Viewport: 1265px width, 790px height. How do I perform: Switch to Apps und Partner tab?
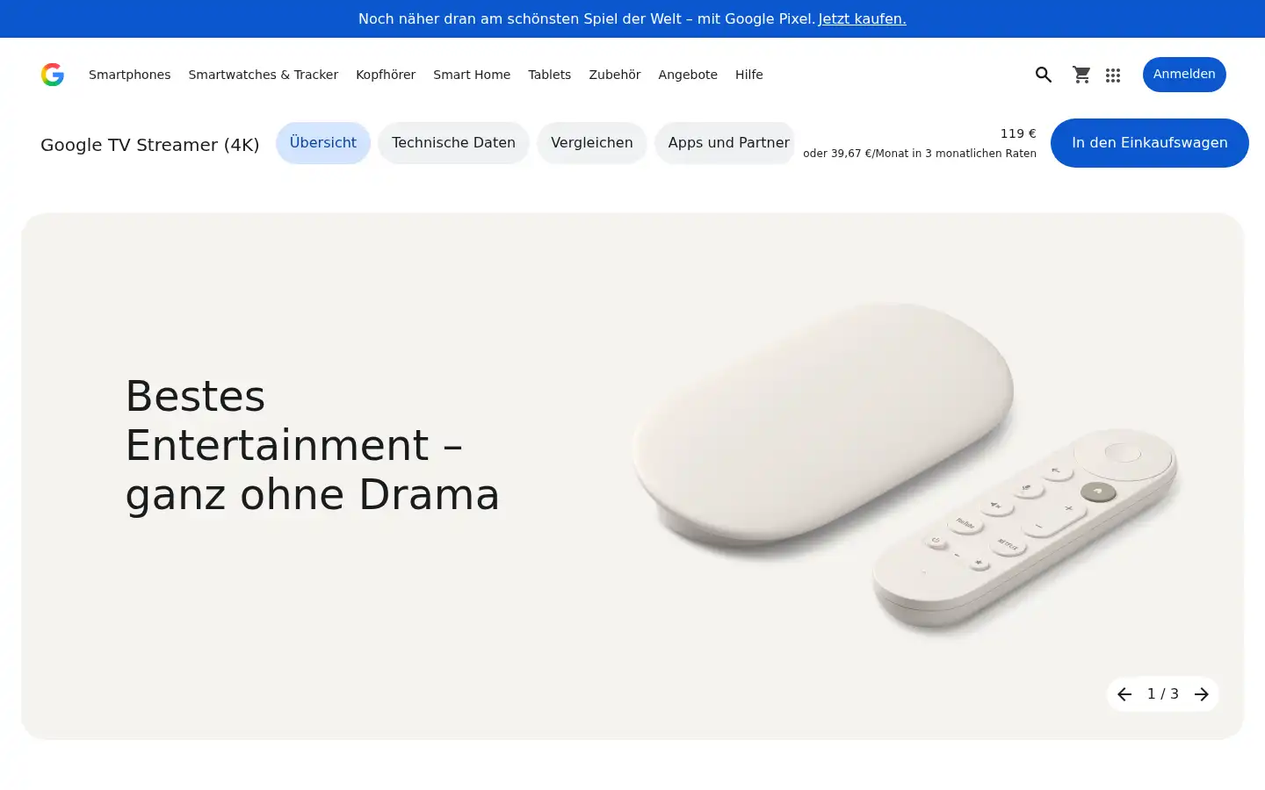[726, 143]
